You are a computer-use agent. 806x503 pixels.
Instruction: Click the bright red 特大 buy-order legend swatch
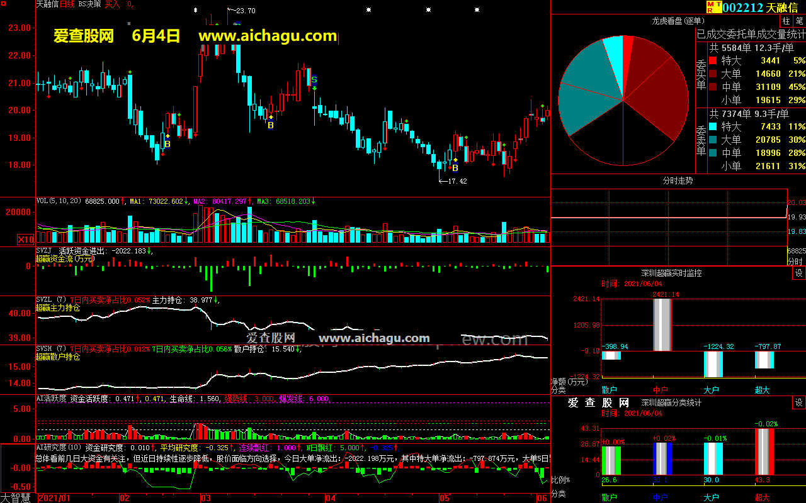713,60
